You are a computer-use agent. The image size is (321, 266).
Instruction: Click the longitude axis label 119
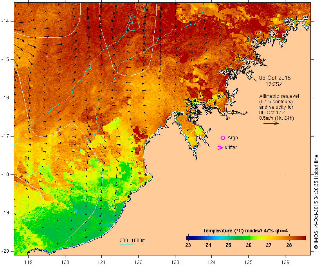coord(28,262)
